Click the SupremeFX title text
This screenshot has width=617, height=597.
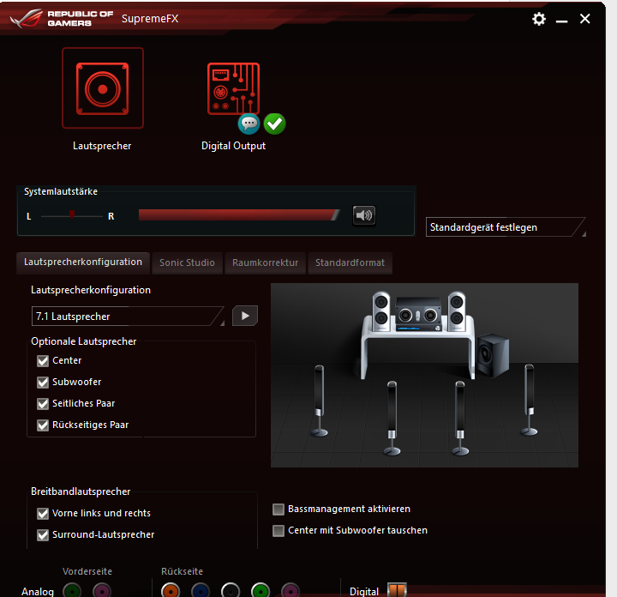(150, 19)
